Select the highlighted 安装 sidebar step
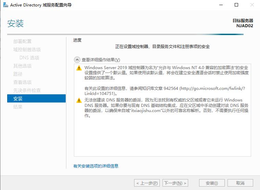This screenshot has width=260, height=190. tap(37, 98)
